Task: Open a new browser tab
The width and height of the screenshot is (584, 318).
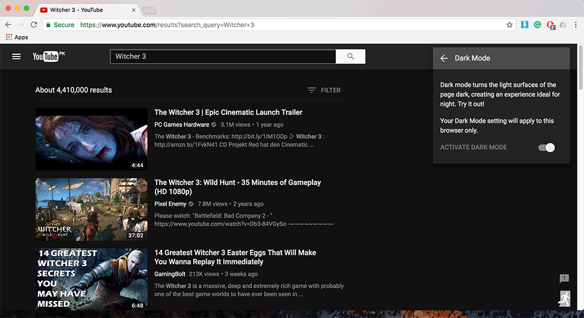Action: (x=149, y=11)
